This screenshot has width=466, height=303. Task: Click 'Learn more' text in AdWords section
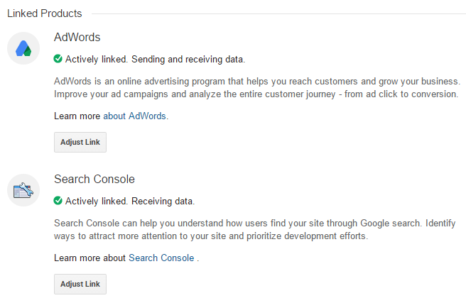tap(77, 116)
